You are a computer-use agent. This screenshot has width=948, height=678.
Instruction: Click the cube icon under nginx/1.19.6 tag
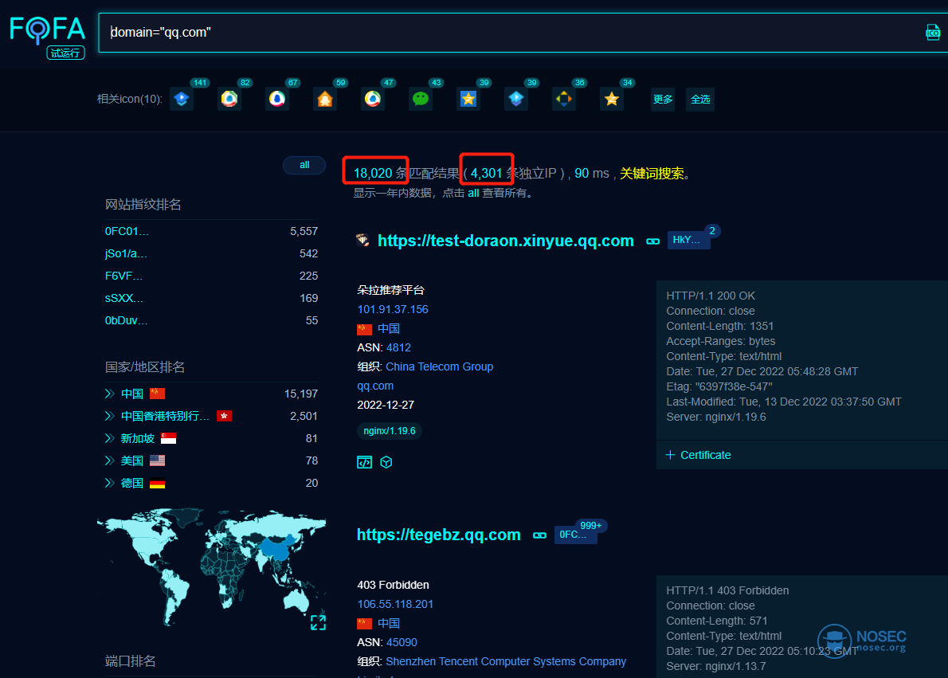coord(386,462)
